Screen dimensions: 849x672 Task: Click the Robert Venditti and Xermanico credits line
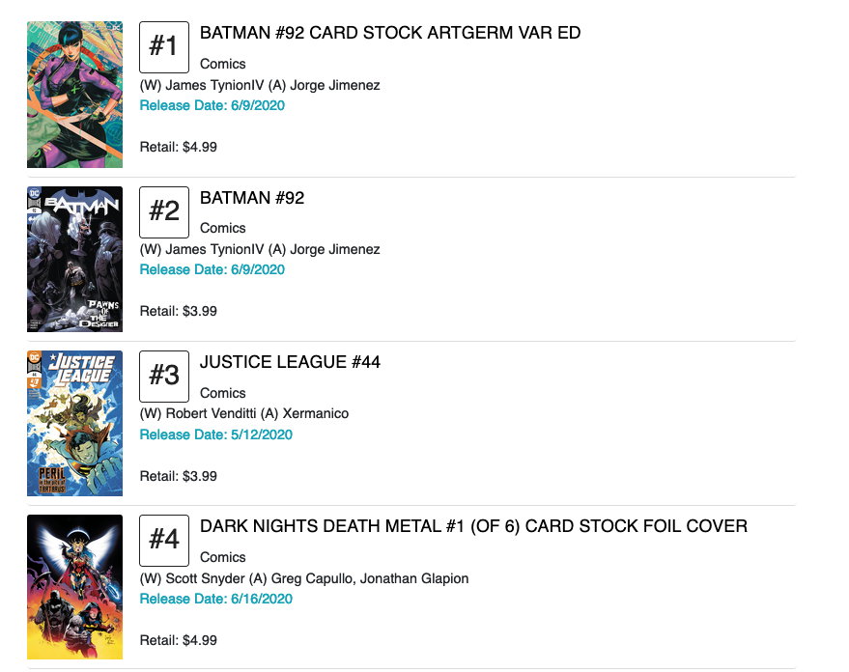244,413
